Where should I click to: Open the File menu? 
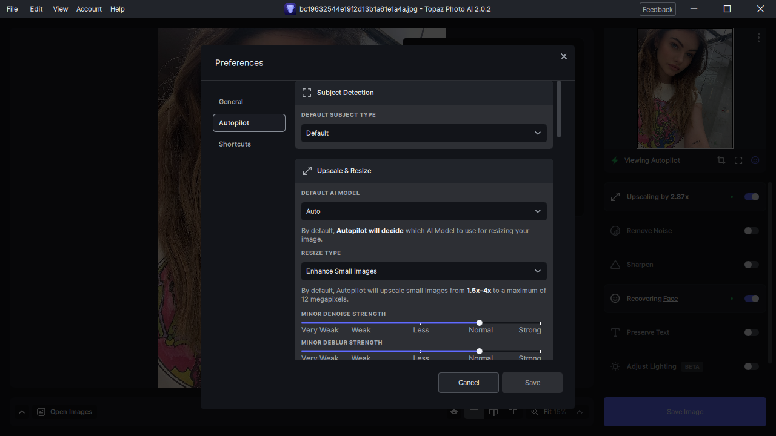point(12,9)
